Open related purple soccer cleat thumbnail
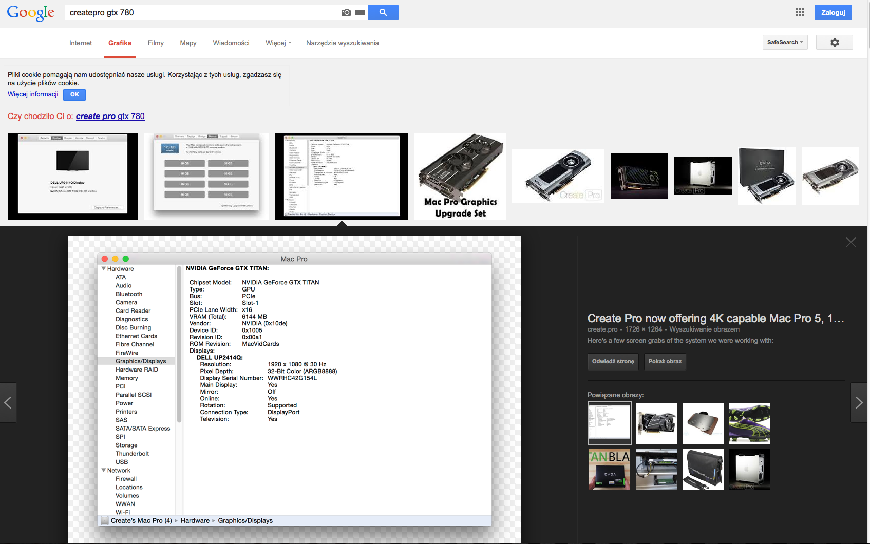The image size is (870, 544). point(750,423)
